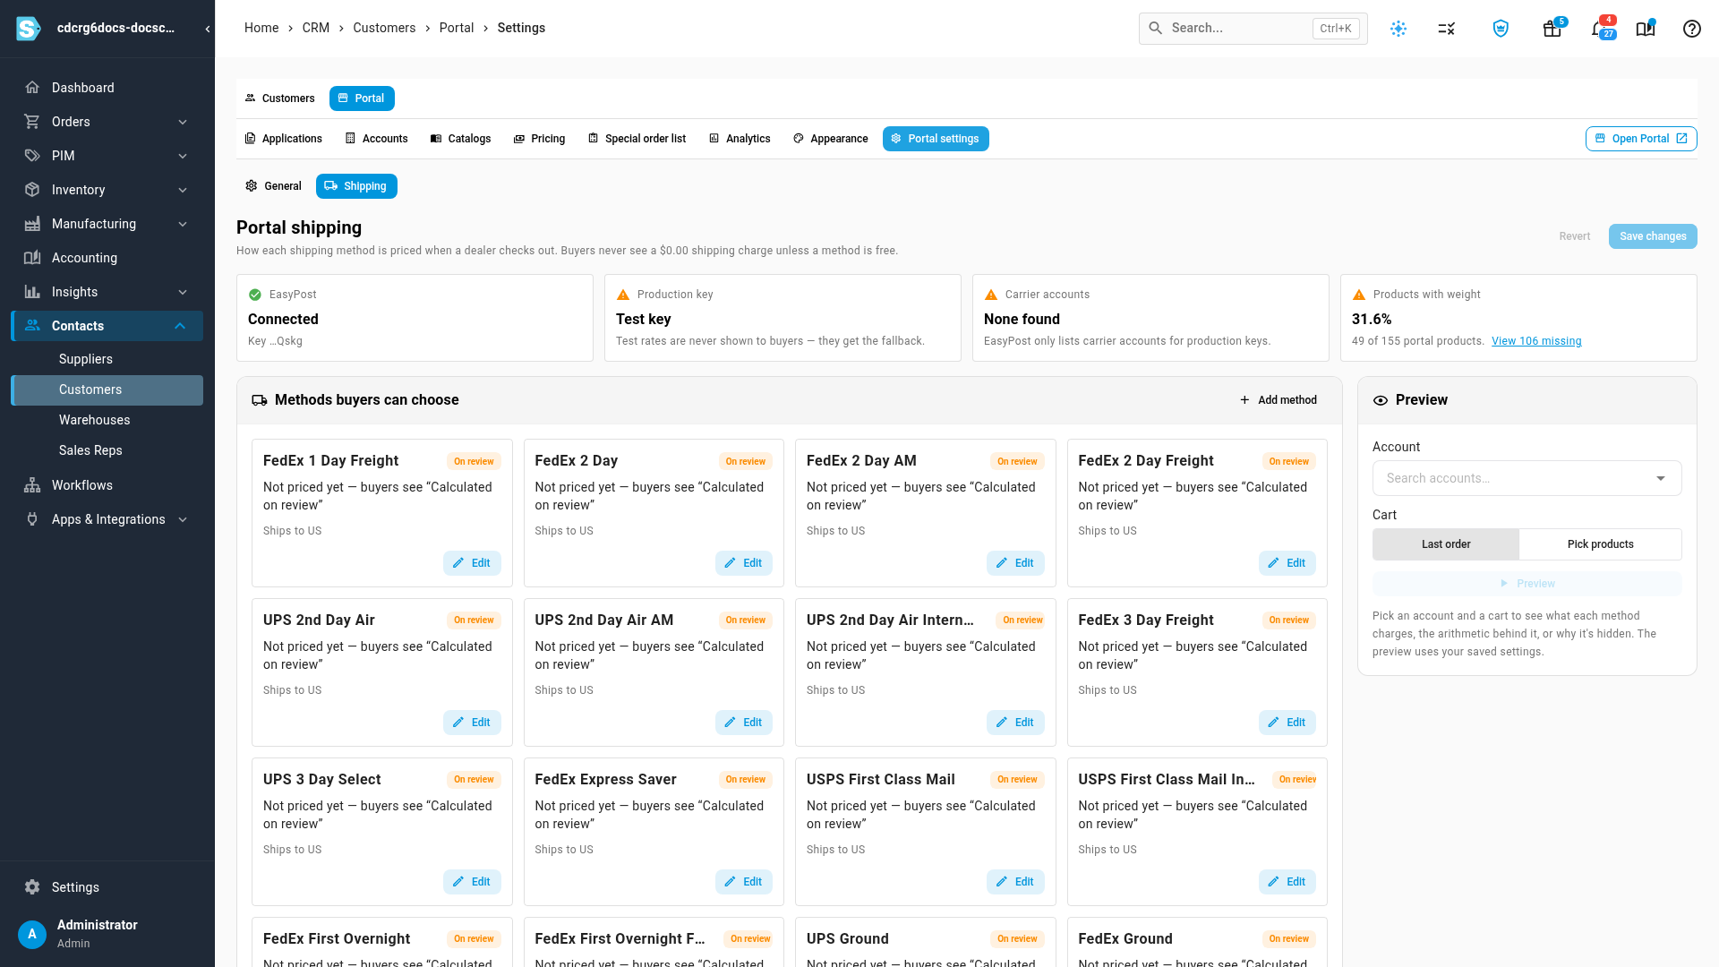The image size is (1719, 967).
Task: Click the help question mark icon
Action: click(x=1691, y=29)
